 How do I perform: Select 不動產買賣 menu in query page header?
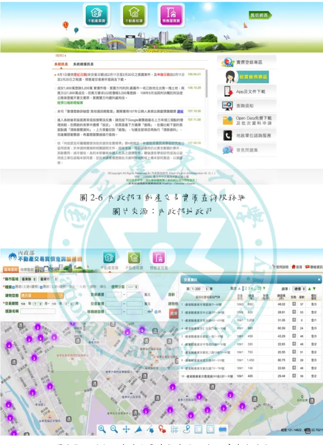[109, 260]
